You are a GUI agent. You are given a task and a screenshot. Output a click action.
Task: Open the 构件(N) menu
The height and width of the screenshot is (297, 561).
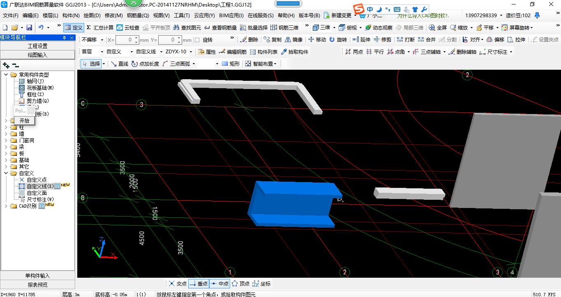coord(71,16)
